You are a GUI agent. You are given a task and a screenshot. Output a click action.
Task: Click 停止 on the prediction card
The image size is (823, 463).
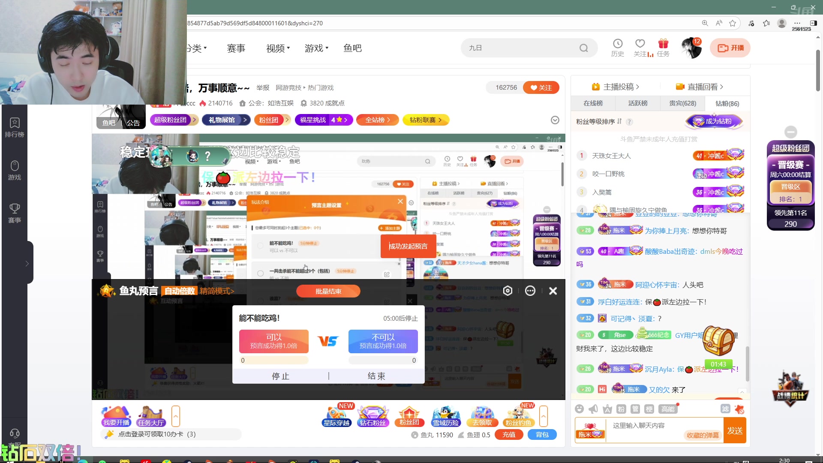(281, 376)
